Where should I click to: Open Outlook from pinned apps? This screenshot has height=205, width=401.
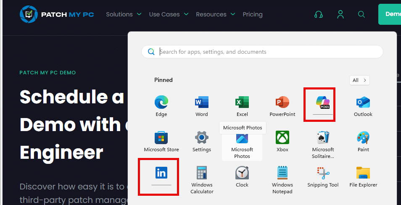363,106
